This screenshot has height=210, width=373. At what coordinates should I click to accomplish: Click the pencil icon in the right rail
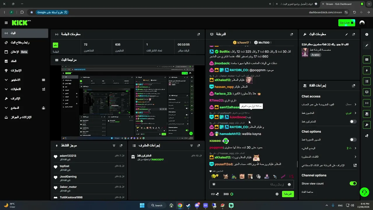367,45
